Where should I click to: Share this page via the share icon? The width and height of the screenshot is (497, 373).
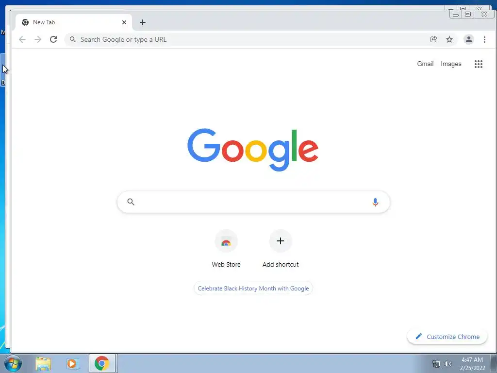tap(433, 39)
